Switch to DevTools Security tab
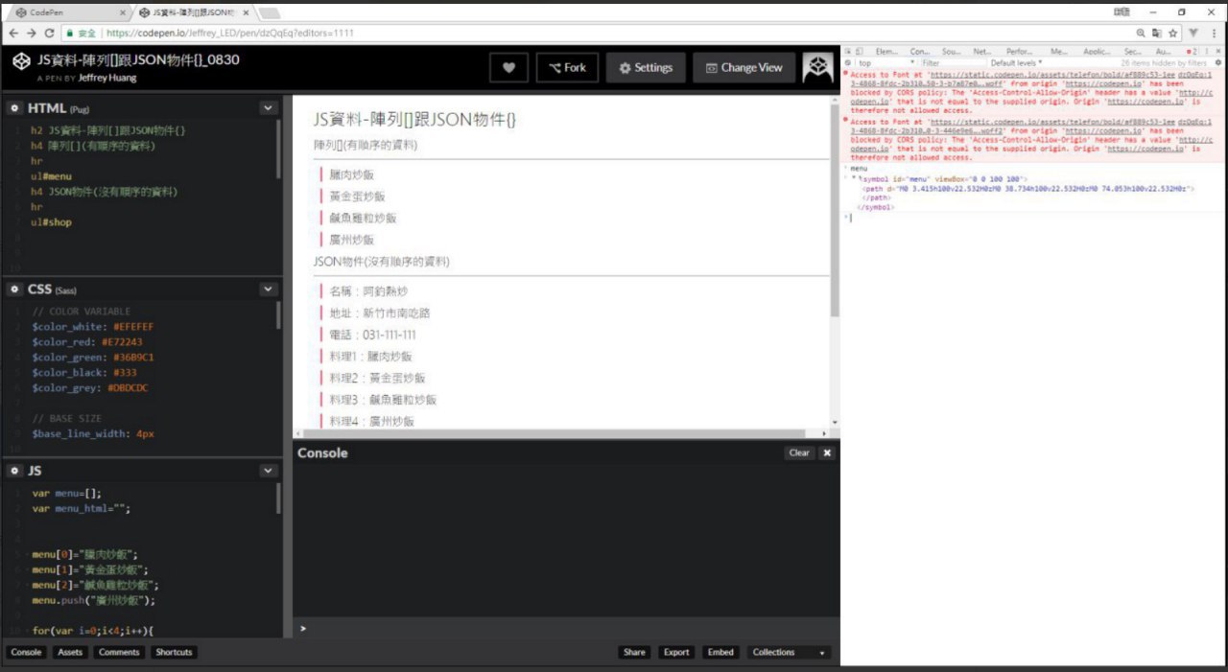The height and width of the screenshot is (672, 1228). click(1133, 51)
